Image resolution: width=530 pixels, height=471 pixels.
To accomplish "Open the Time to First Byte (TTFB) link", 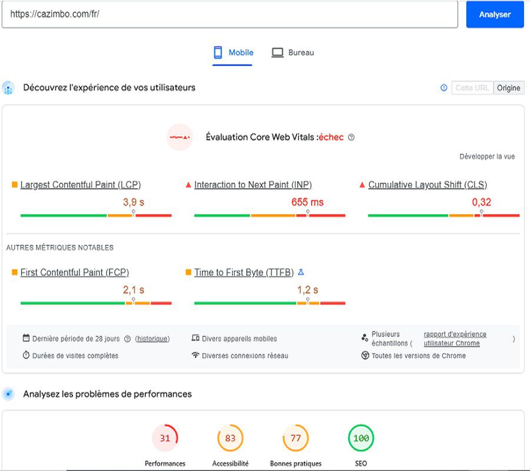I will tap(244, 273).
